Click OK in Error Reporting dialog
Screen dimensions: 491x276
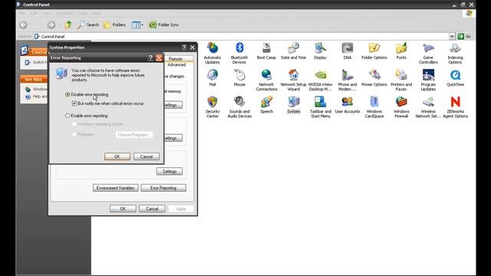point(117,156)
